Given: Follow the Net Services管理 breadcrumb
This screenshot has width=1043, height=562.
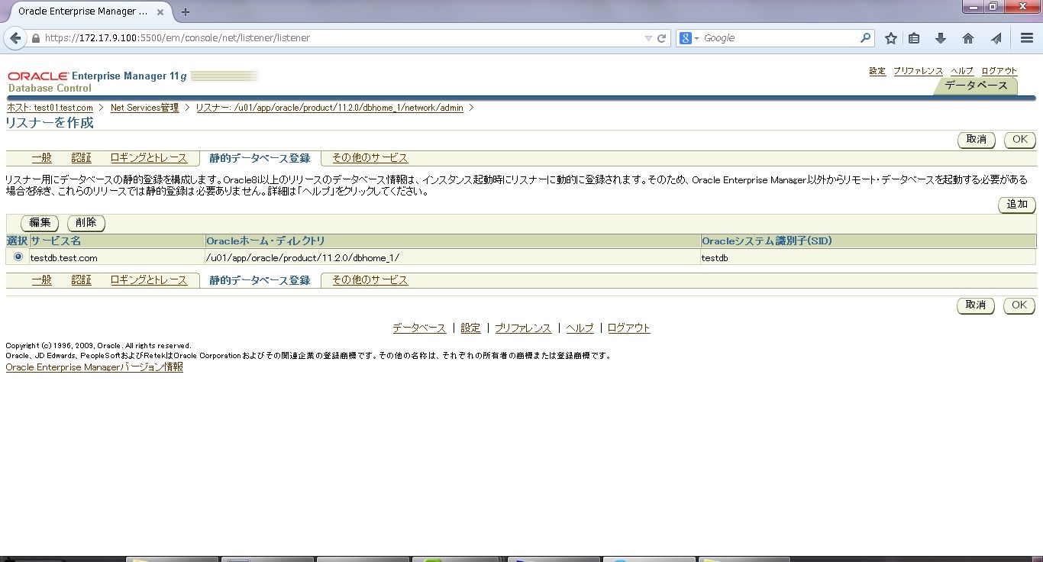Looking at the screenshot, I should pos(144,108).
